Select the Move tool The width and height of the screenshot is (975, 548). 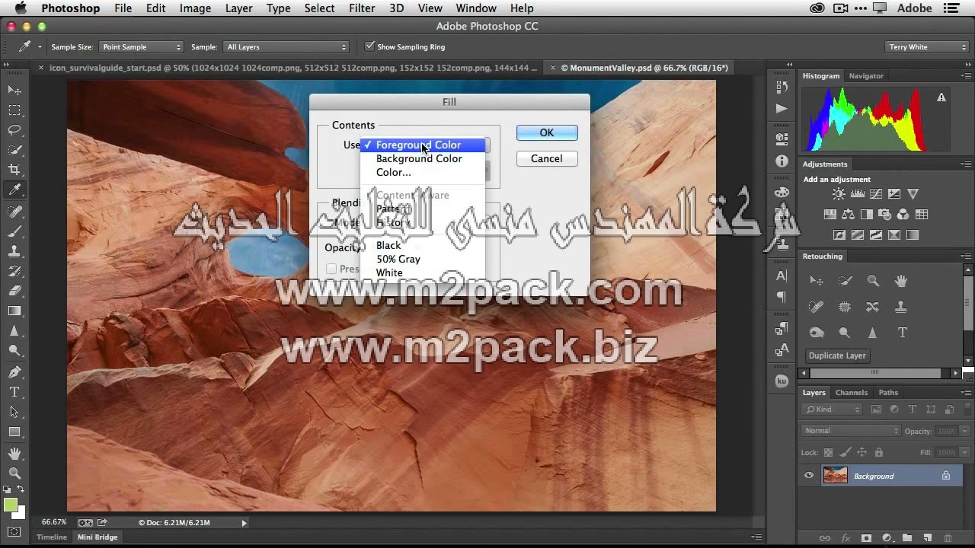pos(14,90)
